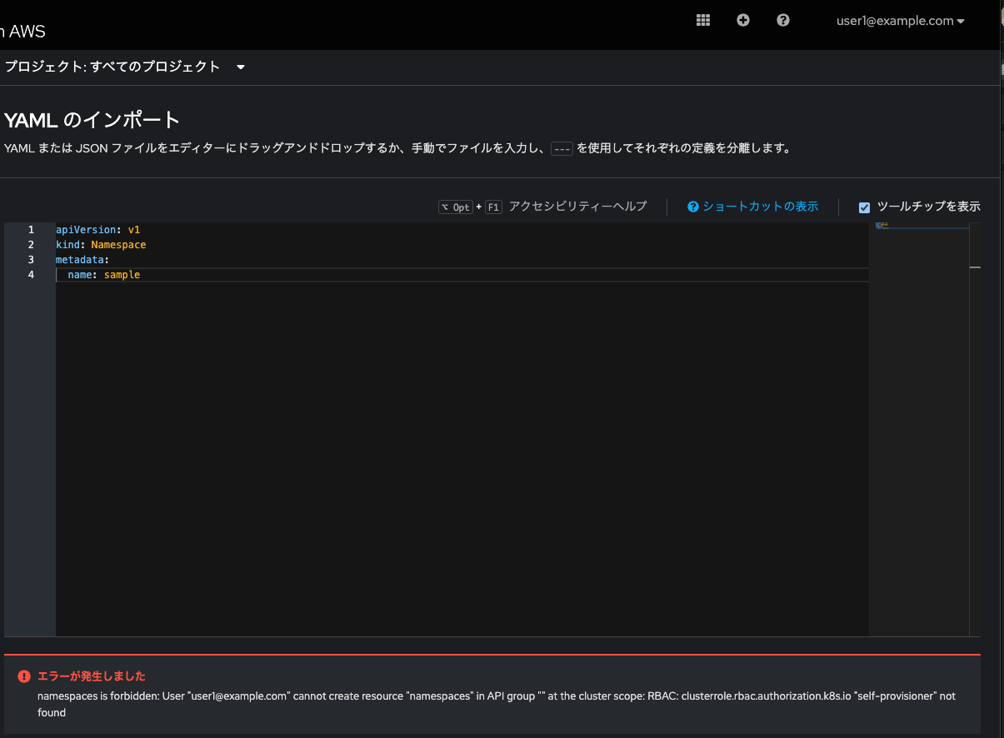Click the editor minimap preview
This screenshot has width=1004, height=738.
coord(918,429)
